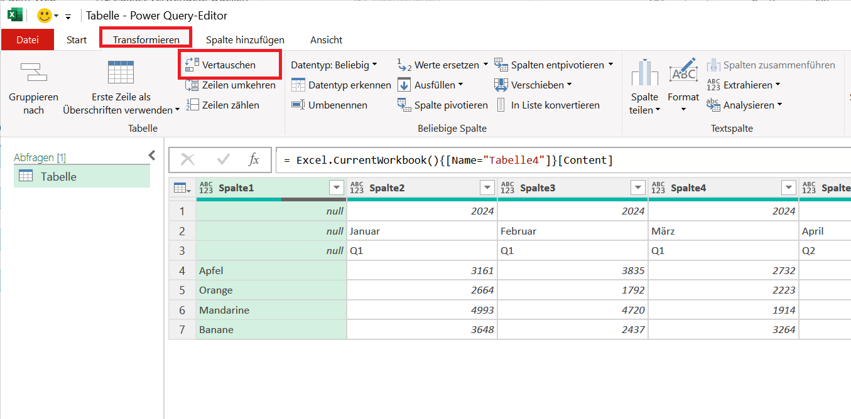
Task: Open the Datei tab
Action: [x=28, y=40]
